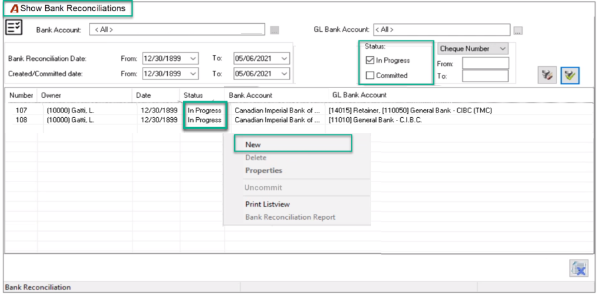Click the date 12/30/1899 in row 108
Viewport: 597px width, 294px height.
click(x=159, y=120)
